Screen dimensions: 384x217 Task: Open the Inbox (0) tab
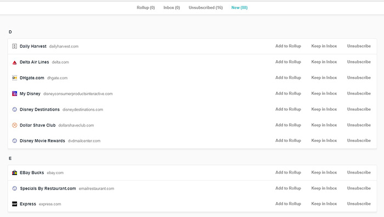[172, 8]
